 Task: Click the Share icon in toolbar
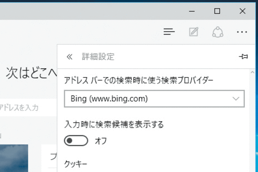[x=218, y=32]
